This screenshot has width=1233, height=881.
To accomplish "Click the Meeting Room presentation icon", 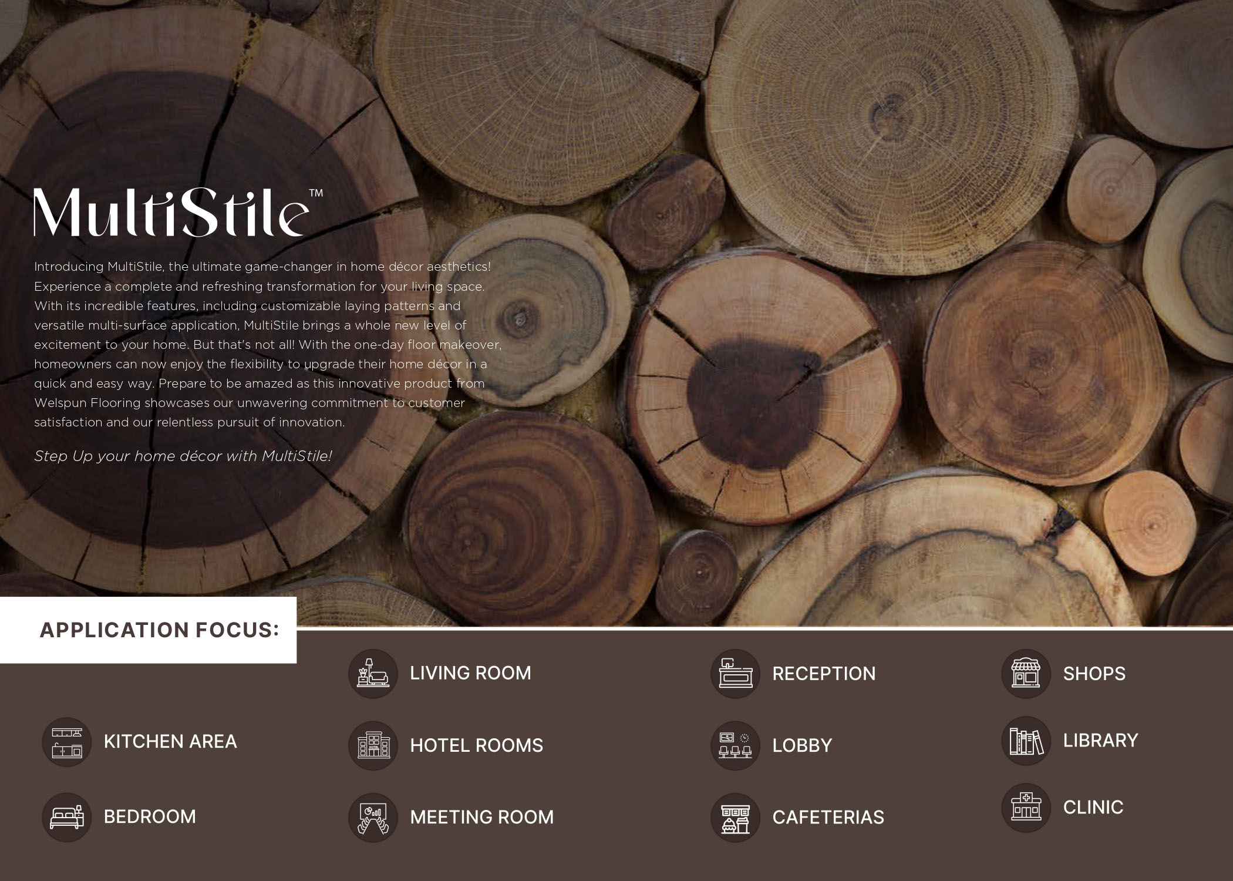I will (373, 818).
